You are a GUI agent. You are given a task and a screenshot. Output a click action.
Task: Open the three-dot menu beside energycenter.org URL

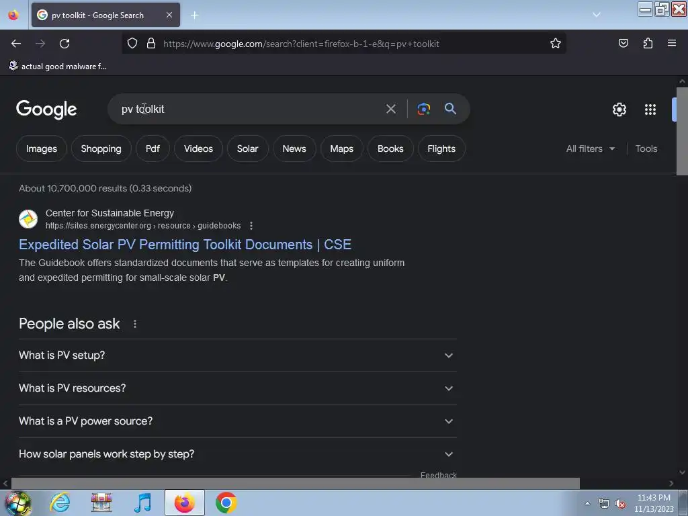[251, 226]
